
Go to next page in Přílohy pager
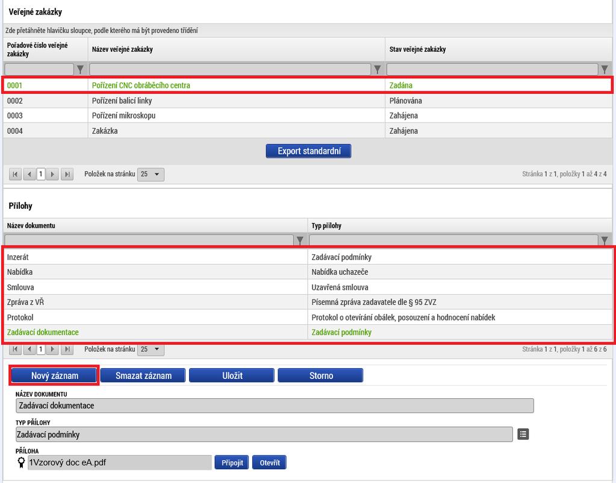[52, 349]
